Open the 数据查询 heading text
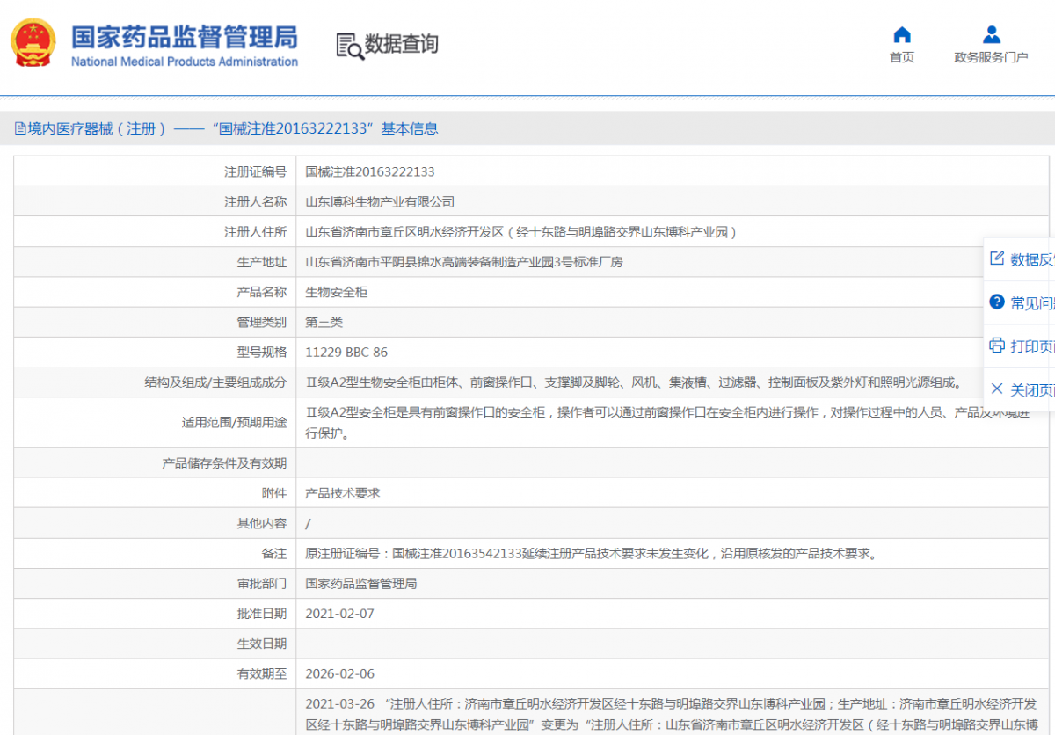1055x735 pixels. [x=401, y=44]
